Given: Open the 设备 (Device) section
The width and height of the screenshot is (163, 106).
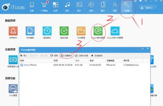Looking at the screenshot, I should 32,7.
